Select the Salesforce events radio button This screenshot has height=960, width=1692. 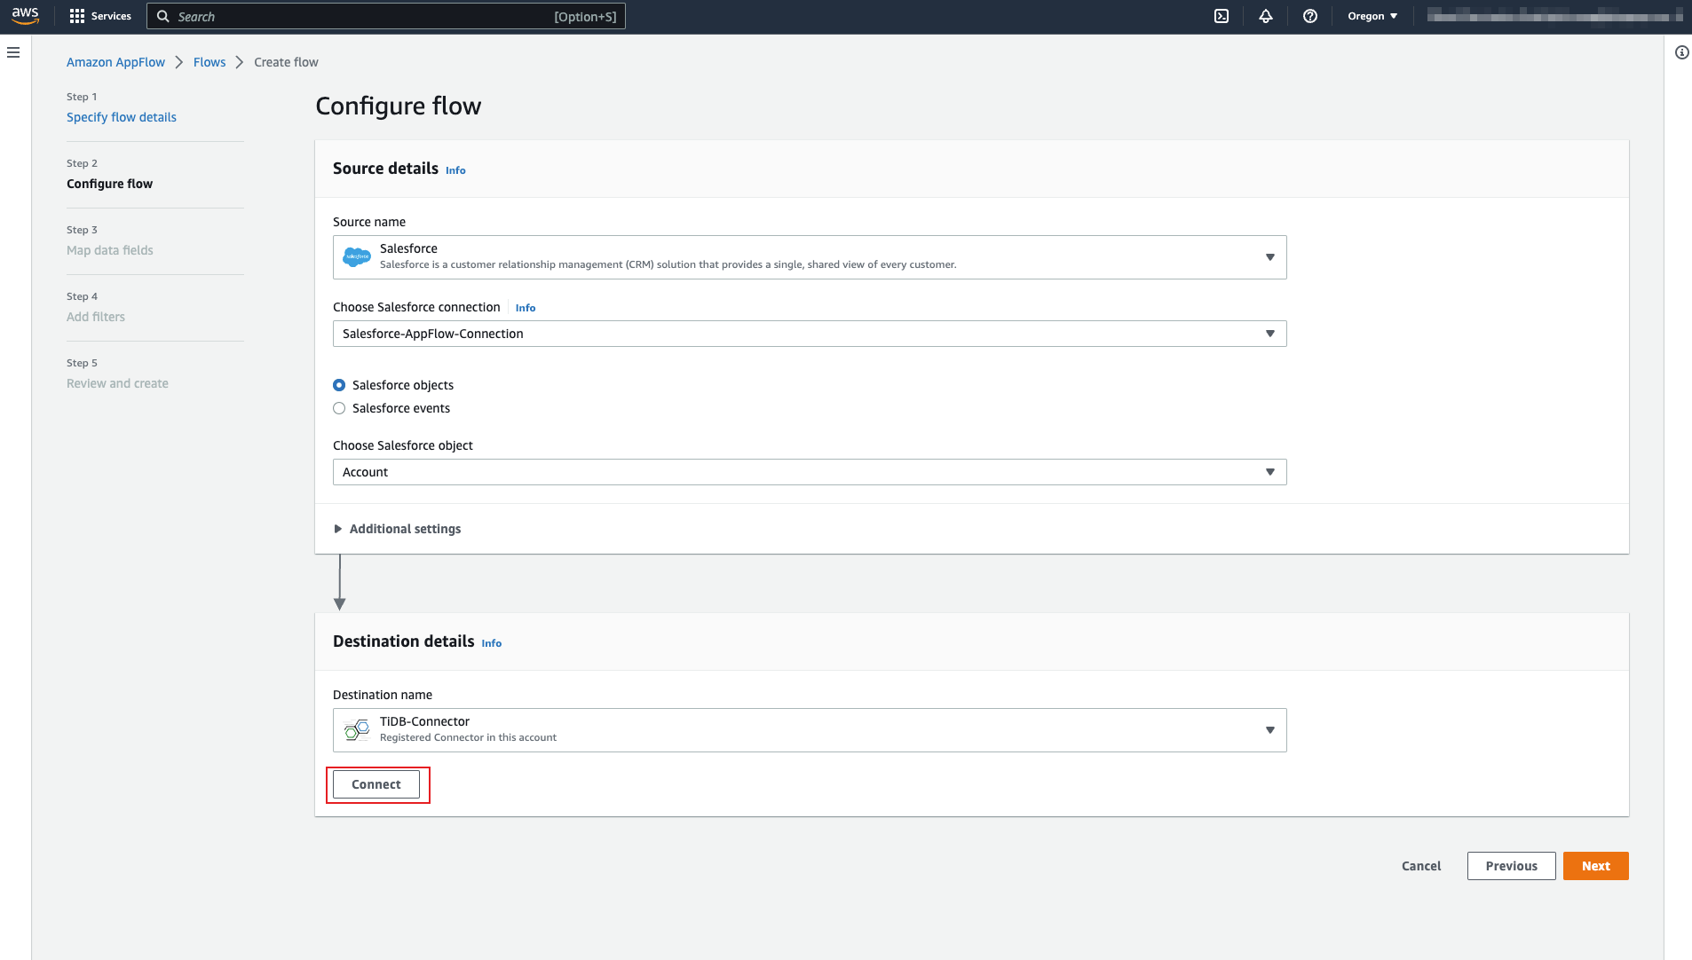pos(339,408)
